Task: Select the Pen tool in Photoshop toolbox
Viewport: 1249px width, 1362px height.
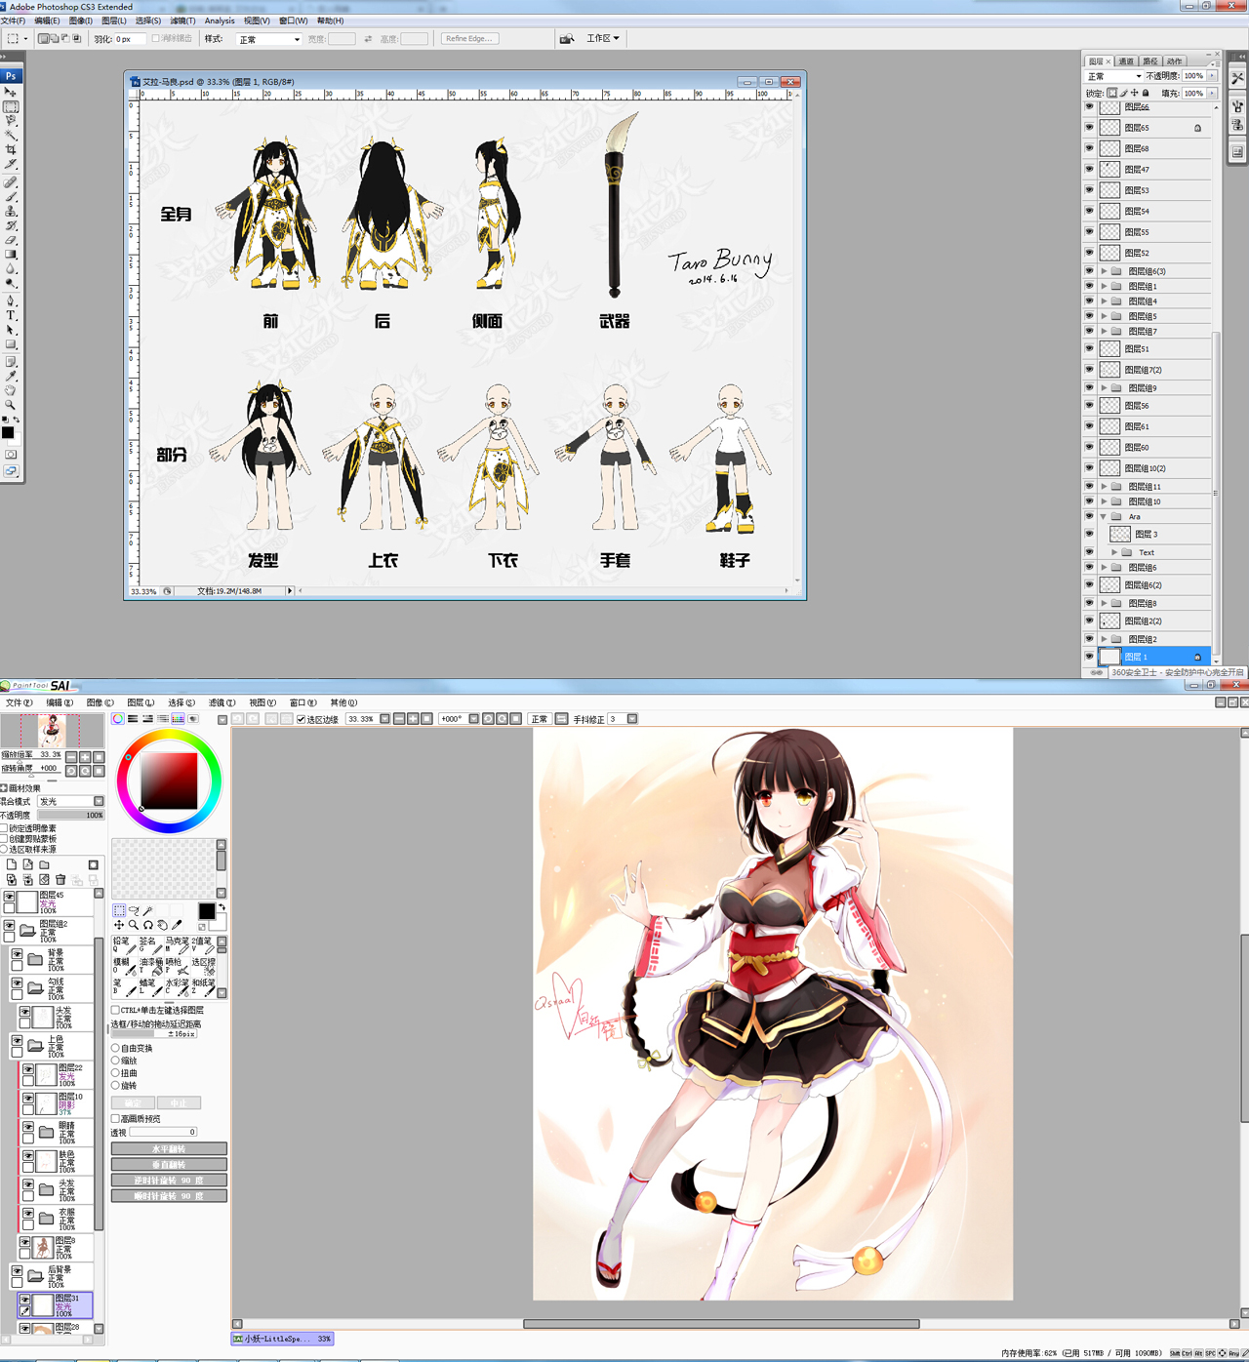Action: click(x=11, y=300)
